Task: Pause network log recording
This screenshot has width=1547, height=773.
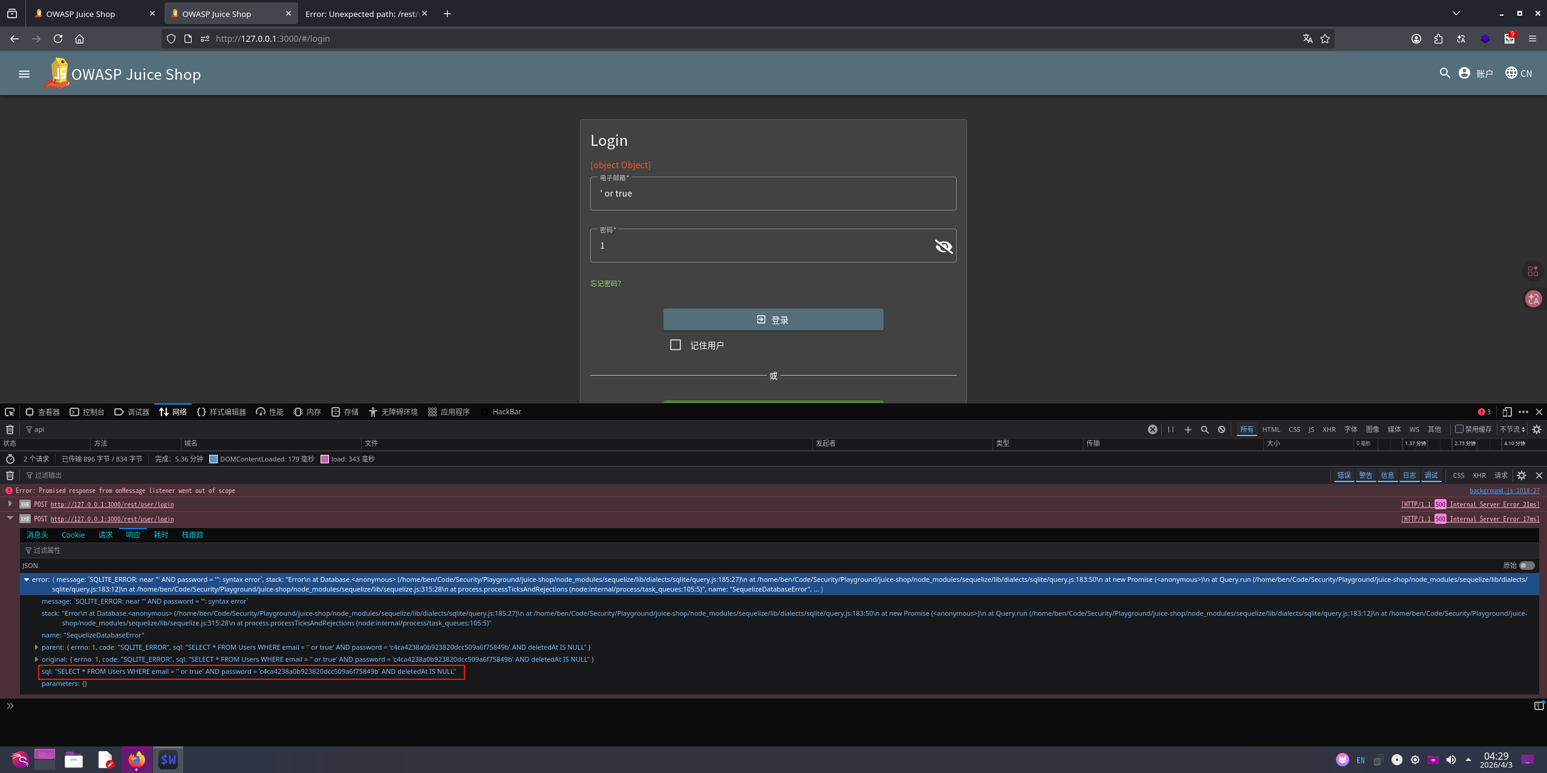Action: point(1171,429)
